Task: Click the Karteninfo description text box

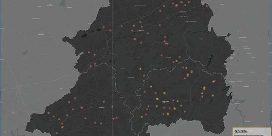Action: tap(252, 135)
